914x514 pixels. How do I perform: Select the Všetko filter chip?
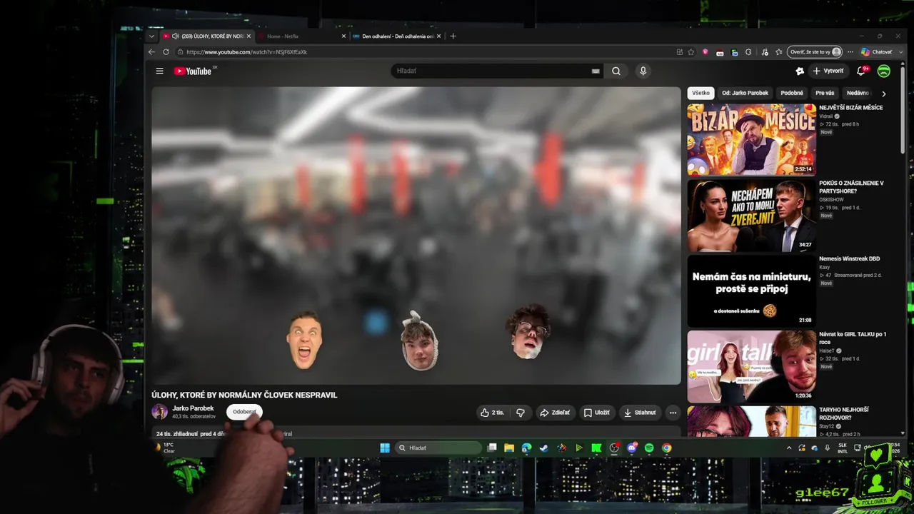click(700, 94)
